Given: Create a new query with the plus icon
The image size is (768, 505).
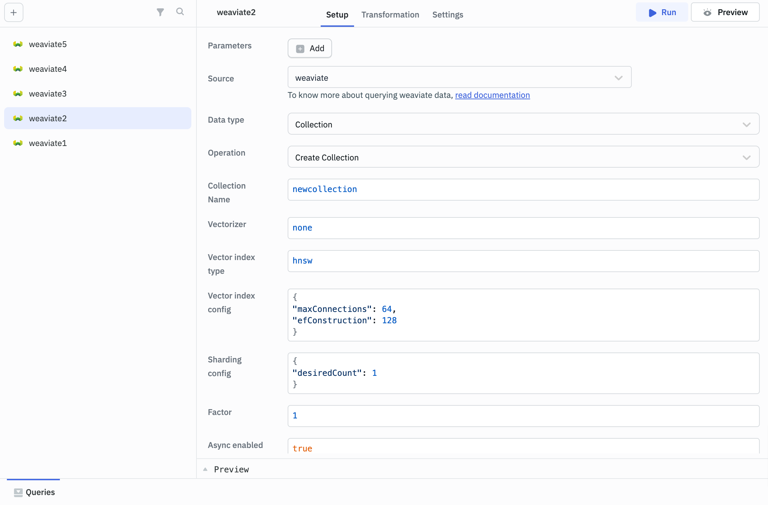Looking at the screenshot, I should pos(13,12).
